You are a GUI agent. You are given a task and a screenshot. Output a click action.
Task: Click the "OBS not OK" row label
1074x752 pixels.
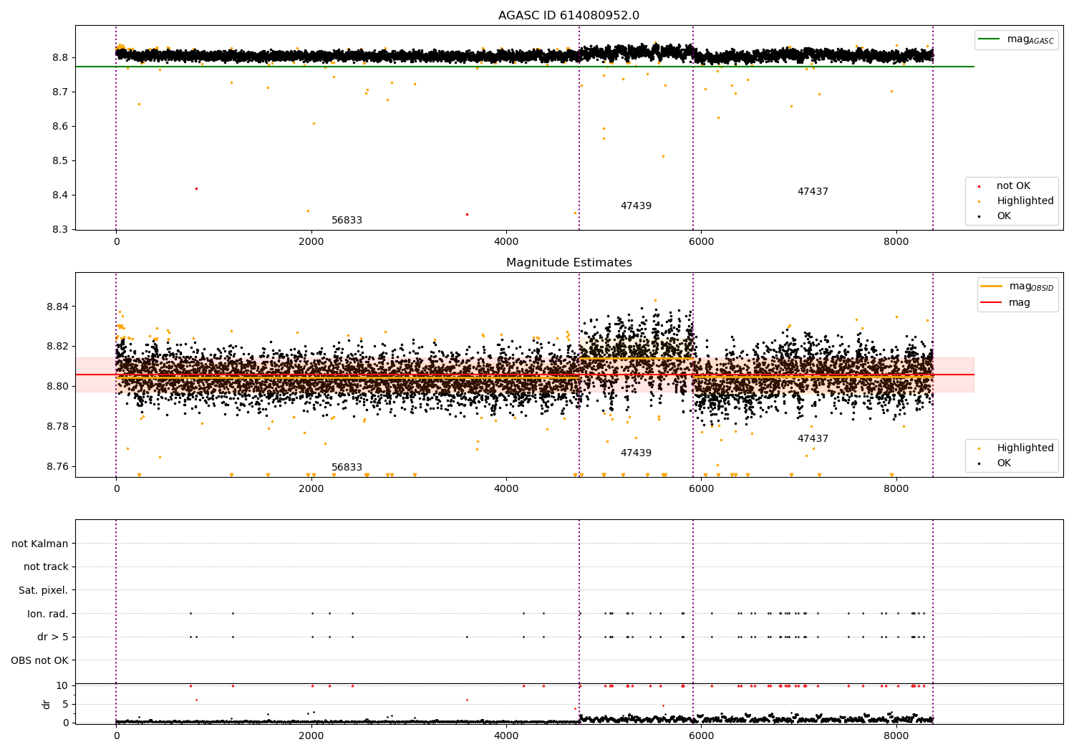39,660
